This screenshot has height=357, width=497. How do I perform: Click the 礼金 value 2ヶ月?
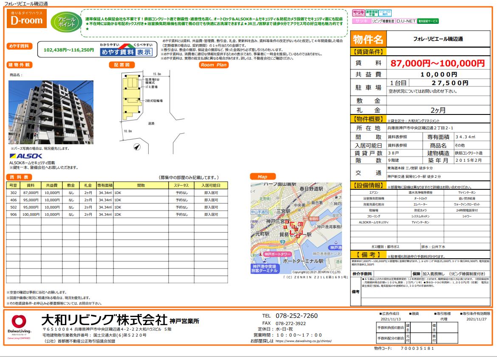[x=438, y=110]
